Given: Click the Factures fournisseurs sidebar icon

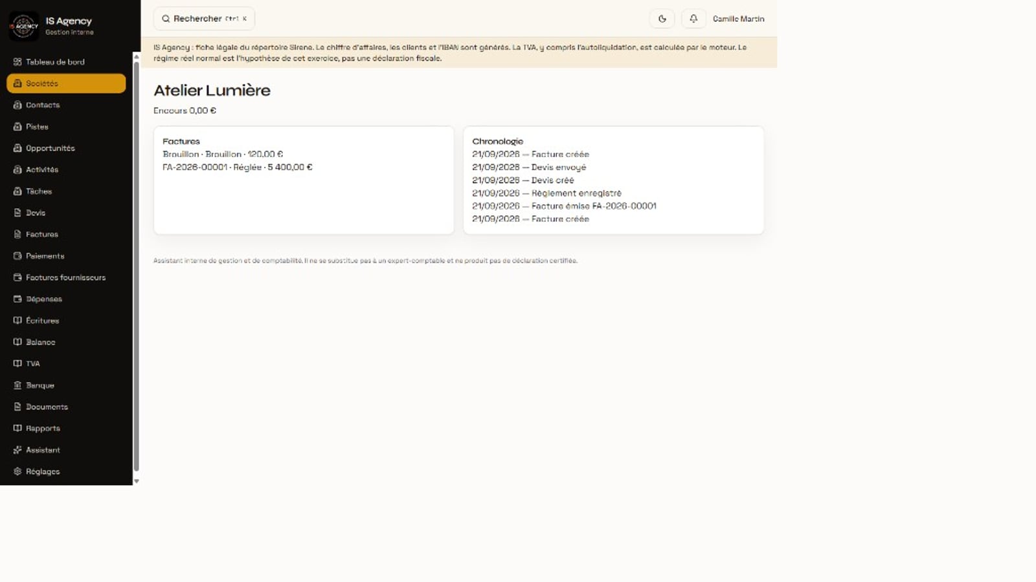Looking at the screenshot, I should click(17, 277).
